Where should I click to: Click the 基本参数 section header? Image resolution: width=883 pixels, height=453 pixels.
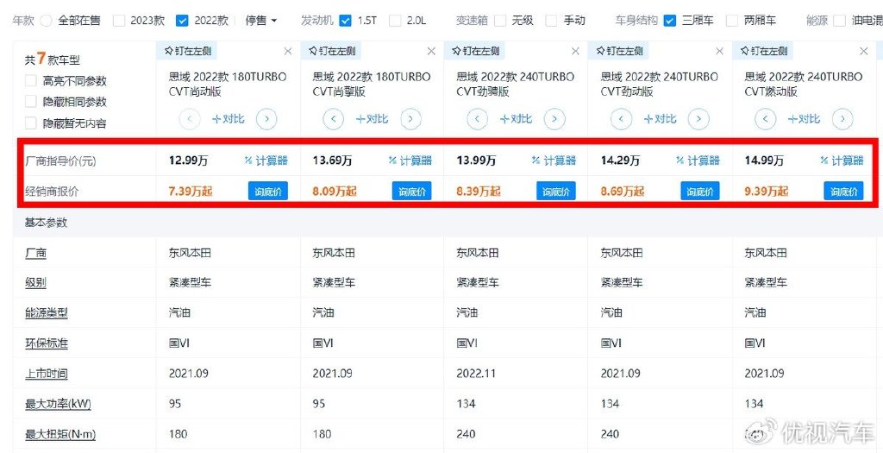[x=46, y=223]
